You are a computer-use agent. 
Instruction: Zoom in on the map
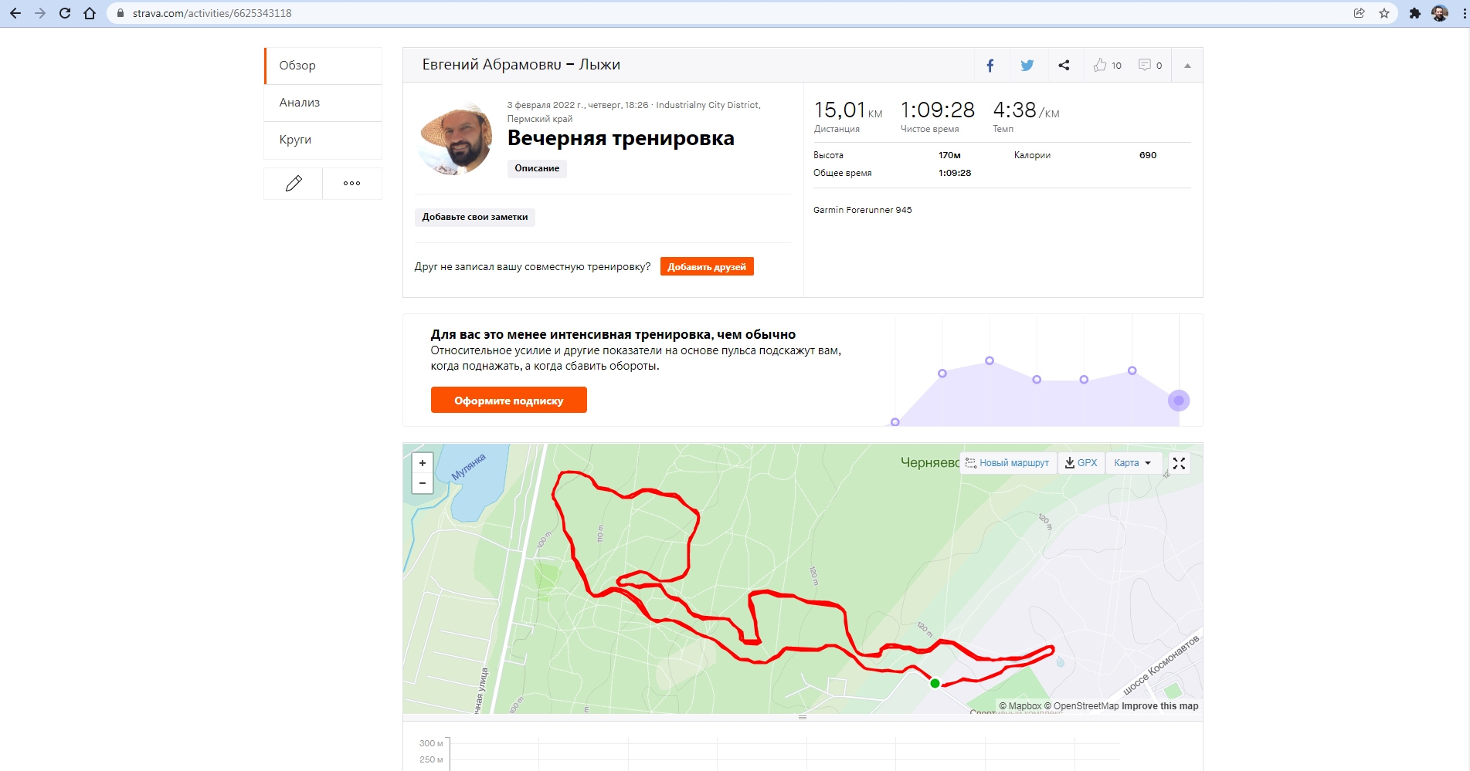click(x=423, y=463)
